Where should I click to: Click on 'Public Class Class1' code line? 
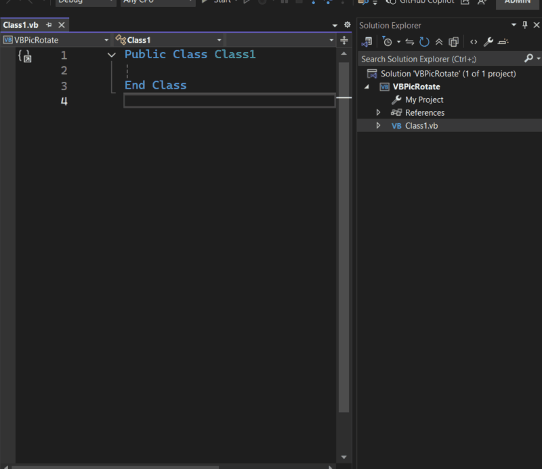click(190, 55)
